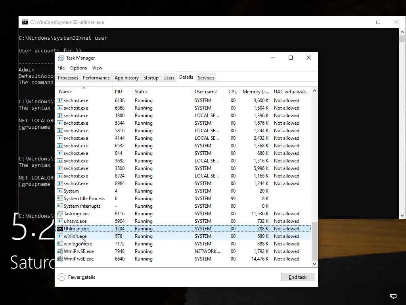Select the System Idle Process name
406x305 pixels.
84,199
